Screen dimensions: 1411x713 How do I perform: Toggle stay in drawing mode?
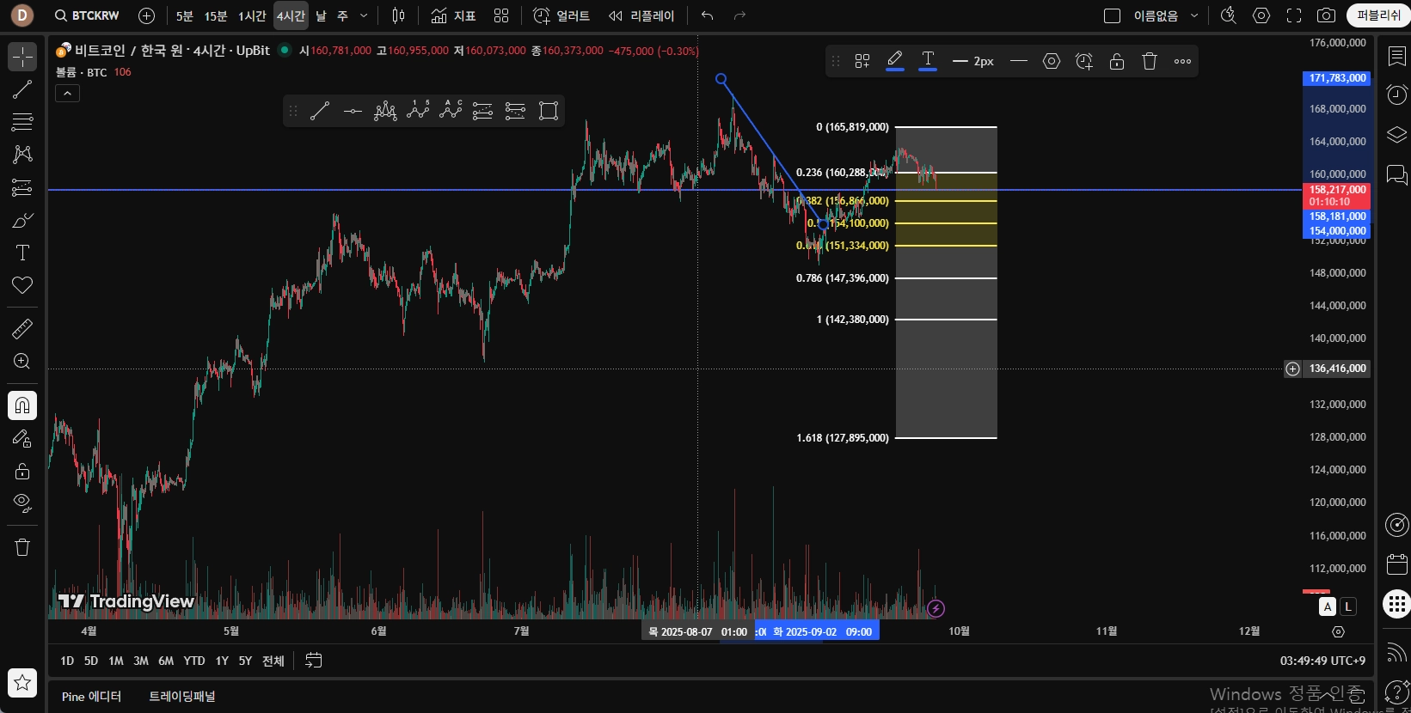[x=22, y=438]
